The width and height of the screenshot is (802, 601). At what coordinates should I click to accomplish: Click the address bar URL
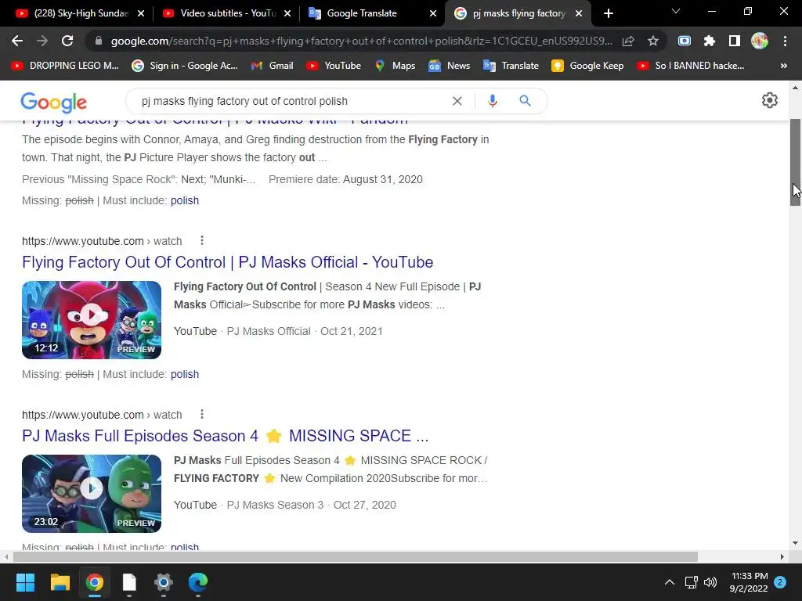[361, 41]
